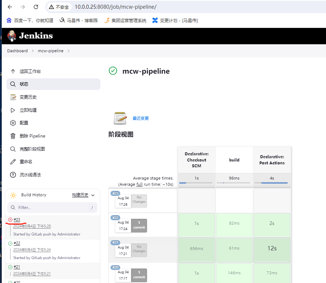The image size is (326, 283).
Task: Click the 656ms Checkout SCM cell of #21
Action: pyautogui.click(x=196, y=250)
